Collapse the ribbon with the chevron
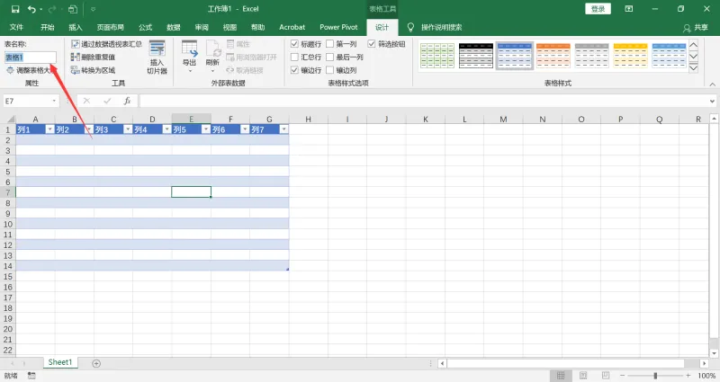 712,84
